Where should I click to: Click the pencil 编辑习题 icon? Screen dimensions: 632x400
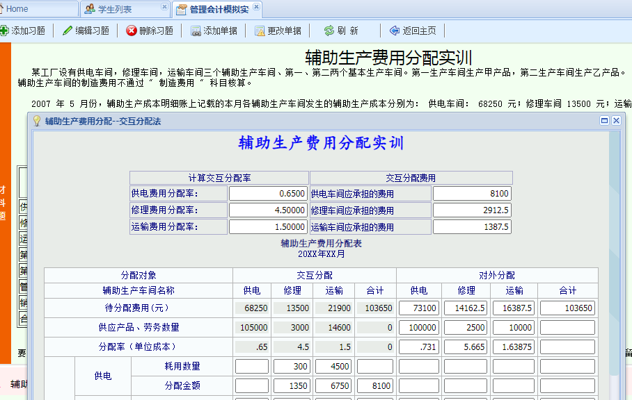coord(68,31)
